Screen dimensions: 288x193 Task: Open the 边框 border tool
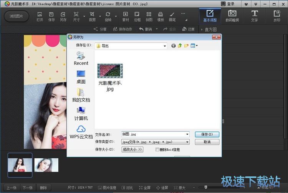point(137,17)
